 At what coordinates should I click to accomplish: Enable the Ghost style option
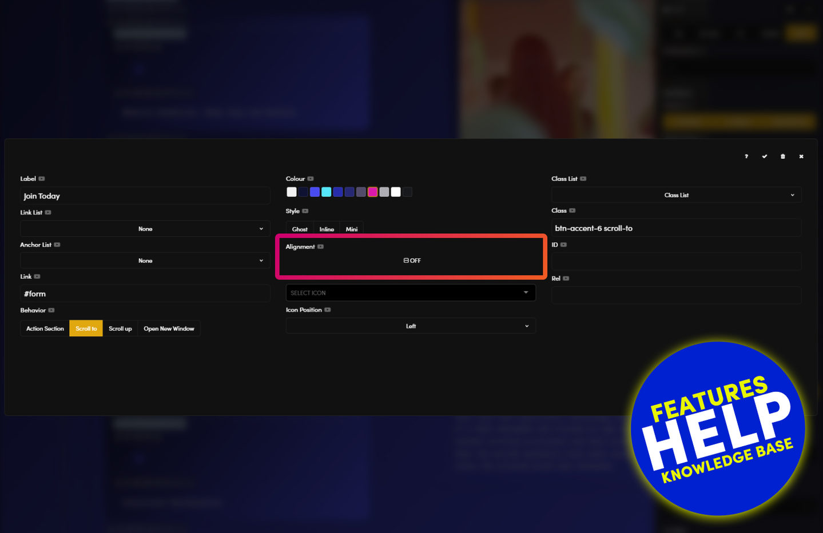tap(300, 229)
